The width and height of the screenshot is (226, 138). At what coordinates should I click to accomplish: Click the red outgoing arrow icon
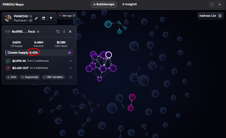click(8, 68)
